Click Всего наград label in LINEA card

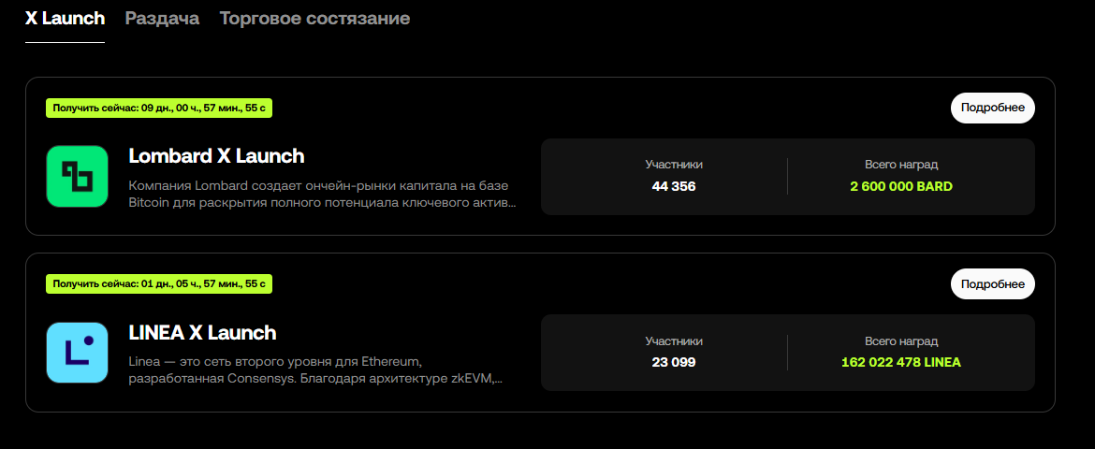[x=901, y=341]
